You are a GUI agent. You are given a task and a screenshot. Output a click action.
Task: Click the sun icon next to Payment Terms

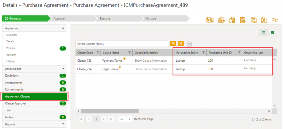click(x=125, y=59)
